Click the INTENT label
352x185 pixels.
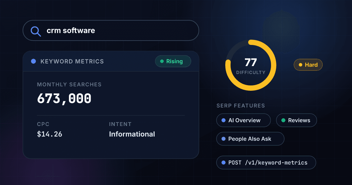point(120,124)
